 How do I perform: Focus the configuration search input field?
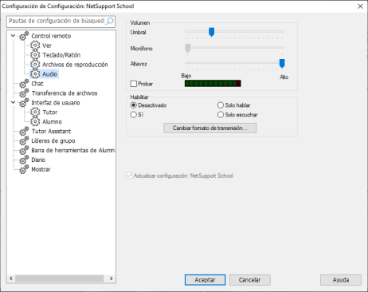click(57, 21)
